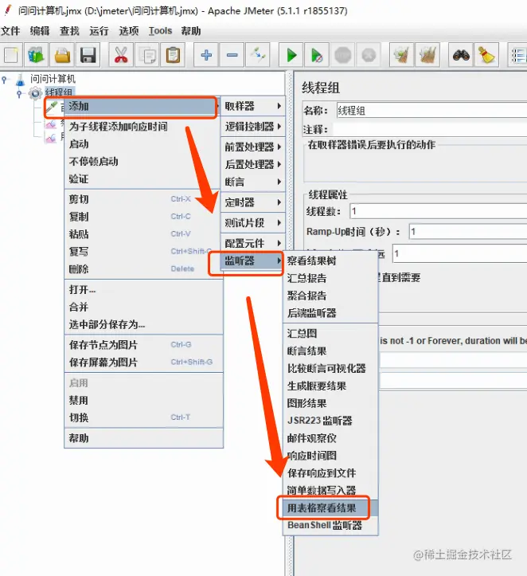Select 启动 in context menu
Viewport: 527px width, 576px height.
[x=142, y=144]
